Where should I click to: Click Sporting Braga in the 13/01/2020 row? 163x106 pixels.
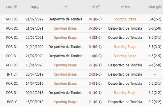(x=65, y=65)
